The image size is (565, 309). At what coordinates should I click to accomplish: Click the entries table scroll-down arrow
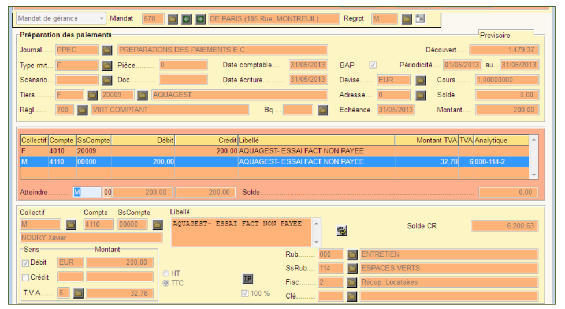(534, 174)
